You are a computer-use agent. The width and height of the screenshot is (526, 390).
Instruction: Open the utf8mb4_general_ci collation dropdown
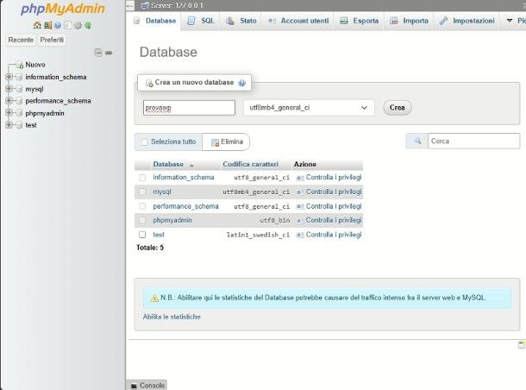tap(309, 108)
